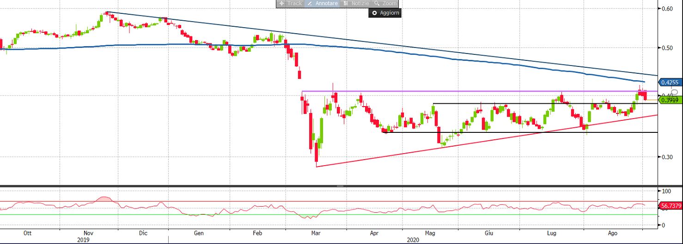Click the Annotare pencil icon

click(310, 3)
